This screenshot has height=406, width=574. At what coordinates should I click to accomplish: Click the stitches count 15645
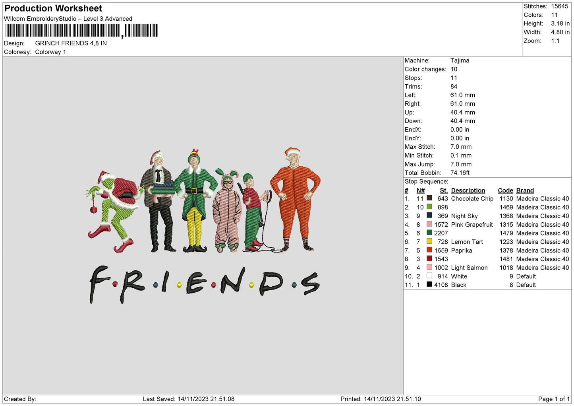pos(560,6)
